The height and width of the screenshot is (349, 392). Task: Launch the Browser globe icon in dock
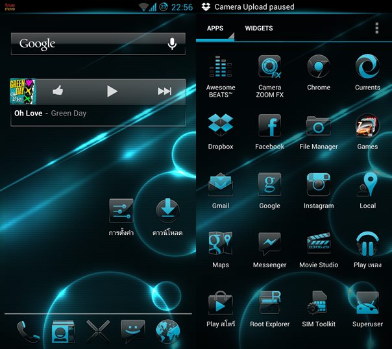[x=167, y=331]
